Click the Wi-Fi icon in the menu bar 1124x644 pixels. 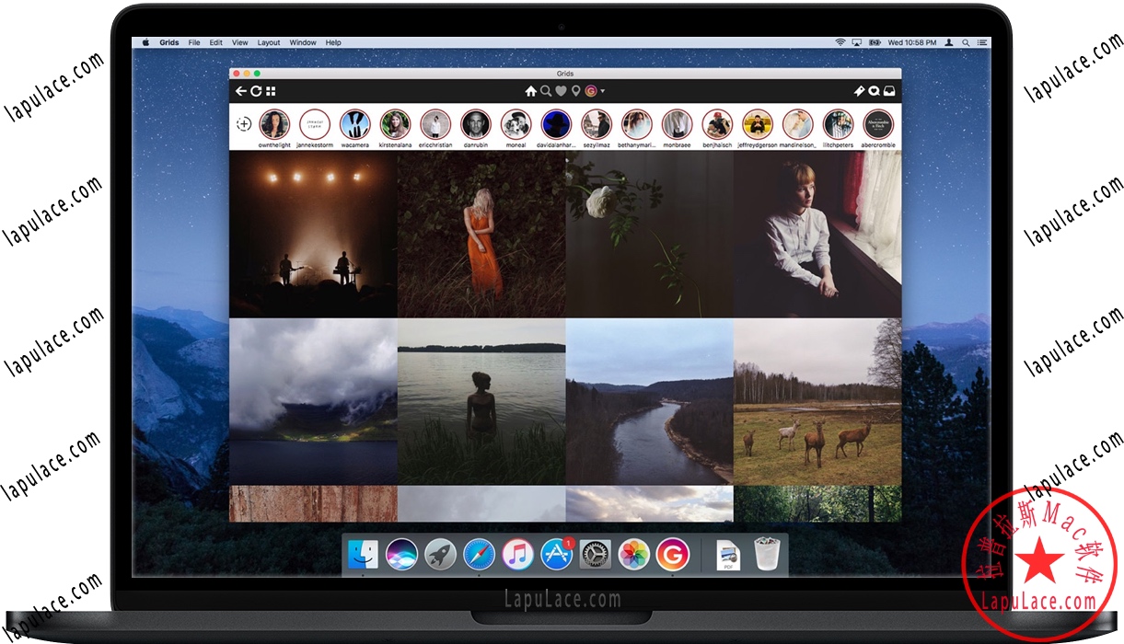point(840,42)
